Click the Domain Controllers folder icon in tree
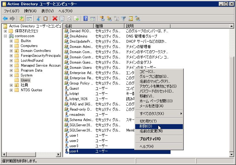The image size is (236, 165). tap(17, 51)
